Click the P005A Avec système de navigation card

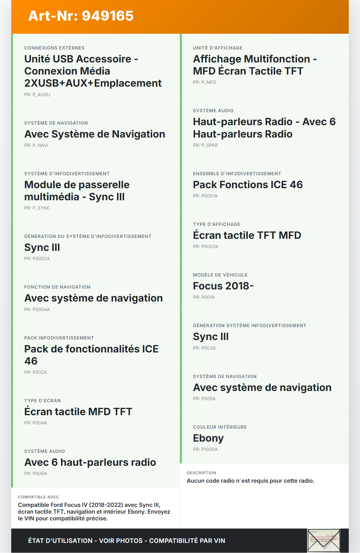tap(264, 387)
